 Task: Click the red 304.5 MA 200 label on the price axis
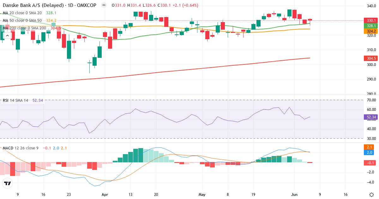[371, 58]
